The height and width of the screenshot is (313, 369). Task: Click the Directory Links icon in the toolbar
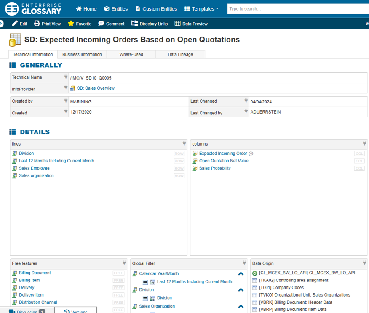[135, 24]
